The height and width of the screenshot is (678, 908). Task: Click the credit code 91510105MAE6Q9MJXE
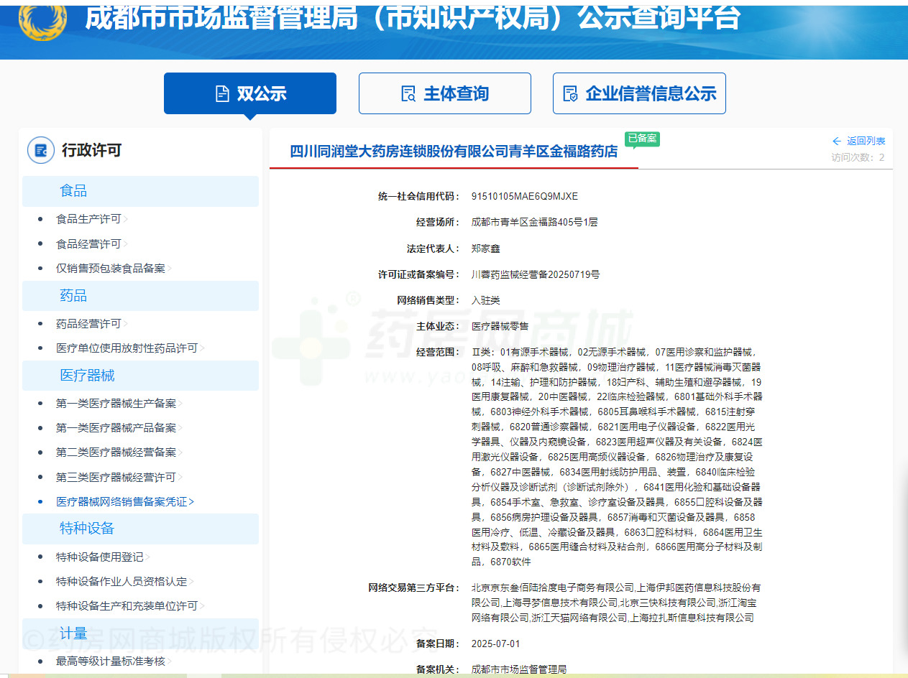(x=525, y=196)
